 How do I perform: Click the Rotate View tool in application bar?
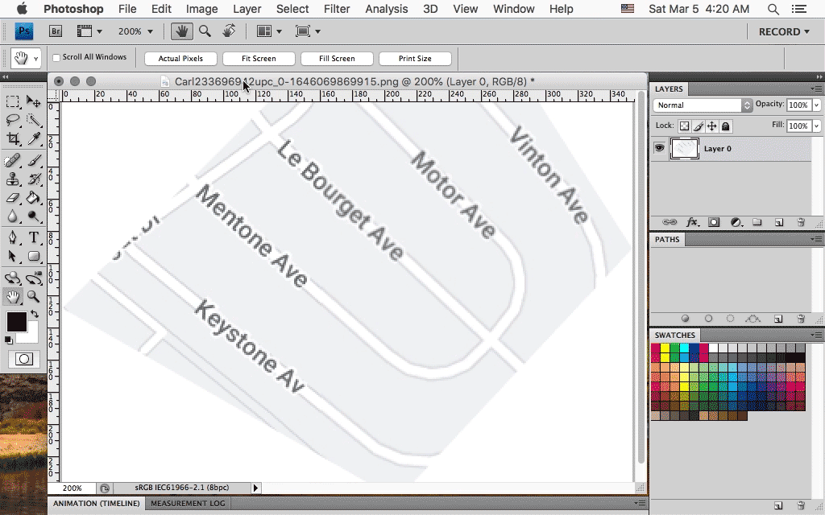point(229,31)
